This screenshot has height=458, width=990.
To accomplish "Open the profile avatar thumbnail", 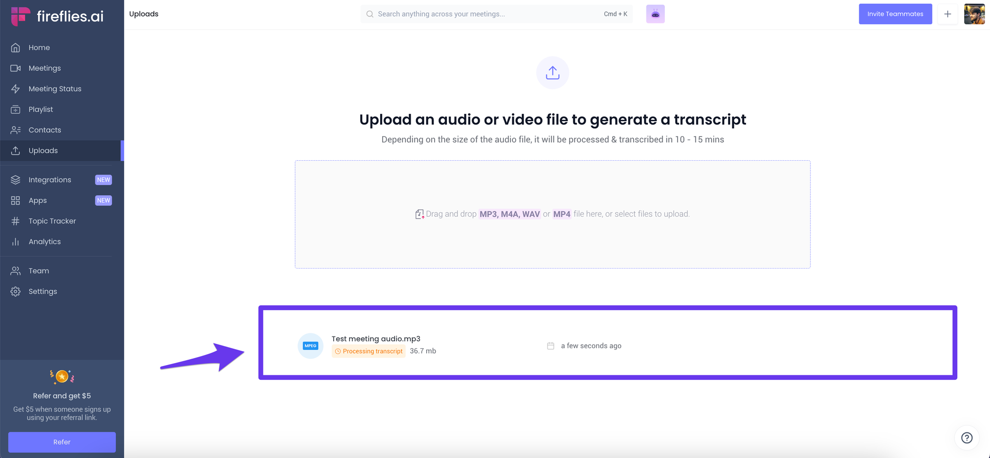I will 974,14.
